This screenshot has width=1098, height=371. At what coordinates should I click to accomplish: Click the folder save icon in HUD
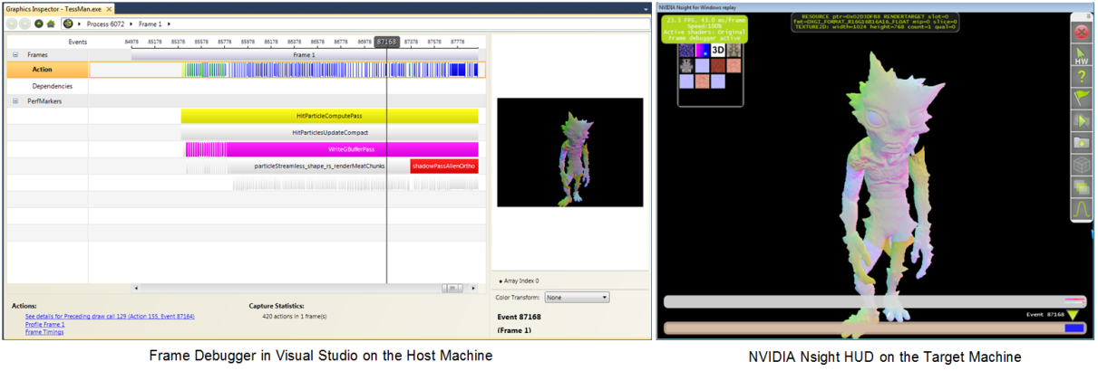pos(1081,143)
